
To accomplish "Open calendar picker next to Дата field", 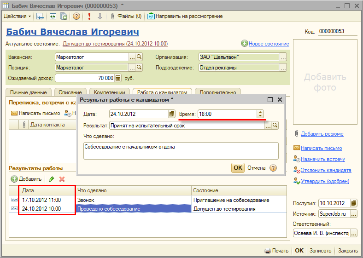I will [x=171, y=114].
